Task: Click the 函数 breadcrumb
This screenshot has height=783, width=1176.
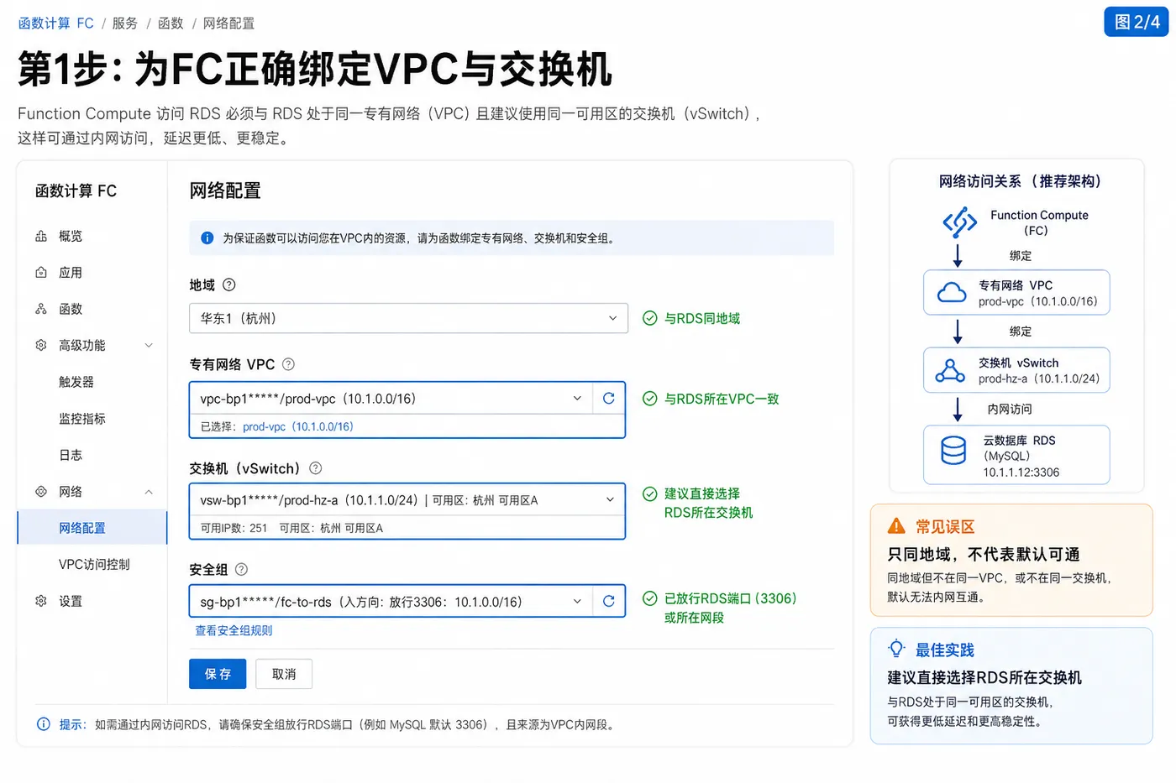Action: pos(171,23)
